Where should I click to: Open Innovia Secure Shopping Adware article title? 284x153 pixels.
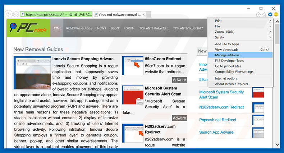(x=83, y=59)
